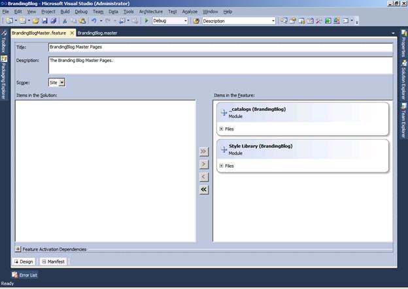Cut selection using the scissors icon
This screenshot has height=289, width=408.
(65, 21)
